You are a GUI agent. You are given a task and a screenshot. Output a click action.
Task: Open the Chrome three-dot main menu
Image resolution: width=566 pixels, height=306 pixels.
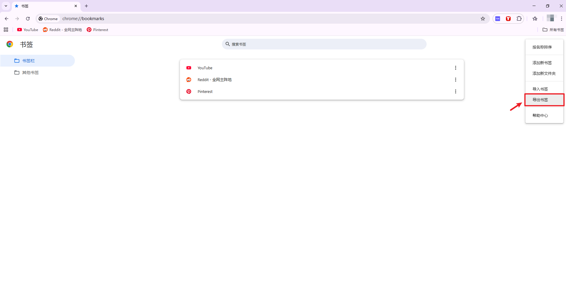561,19
